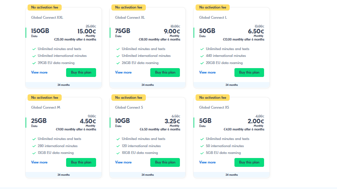Click the 10GB data amount in the S plan heading
Image resolution: width=337 pixels, height=189 pixels.
(123, 121)
